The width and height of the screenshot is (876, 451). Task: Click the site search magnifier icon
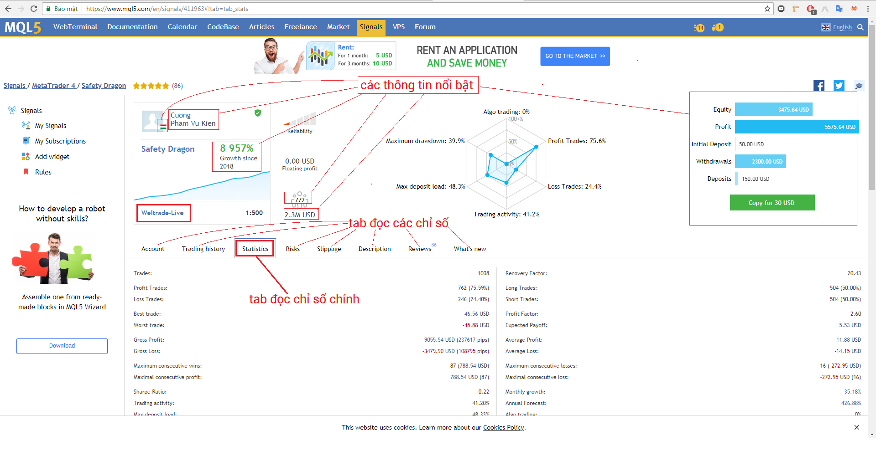(860, 27)
